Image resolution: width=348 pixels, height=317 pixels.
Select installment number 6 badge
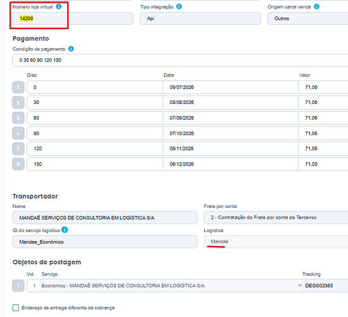point(18,164)
